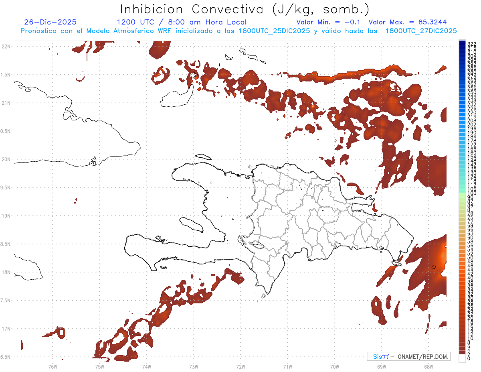
Task: Click "1200 UTC / 8:00 am Hora Local"
Action: tap(182, 22)
